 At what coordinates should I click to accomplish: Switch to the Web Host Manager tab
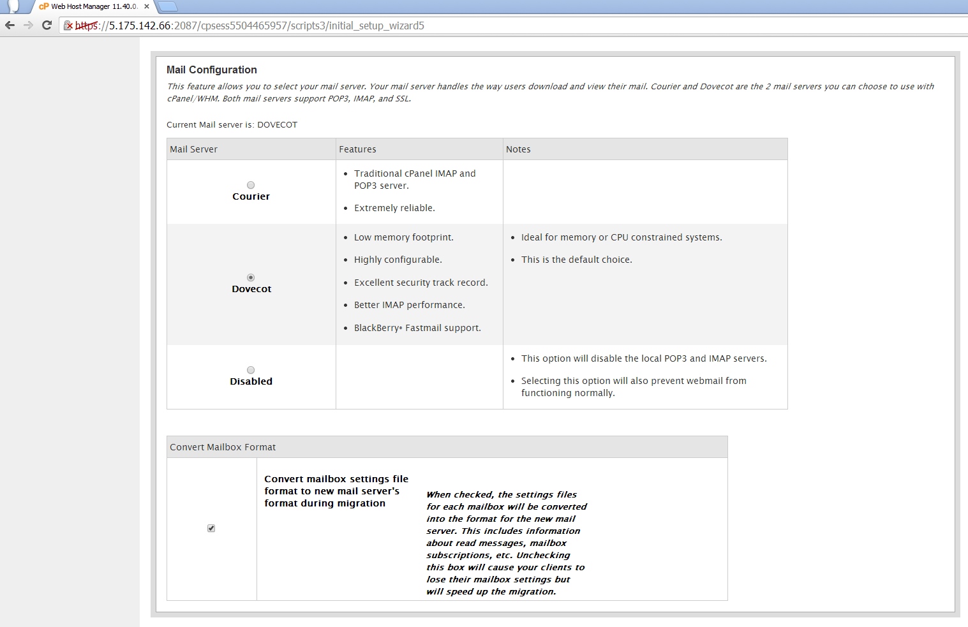[x=94, y=6]
